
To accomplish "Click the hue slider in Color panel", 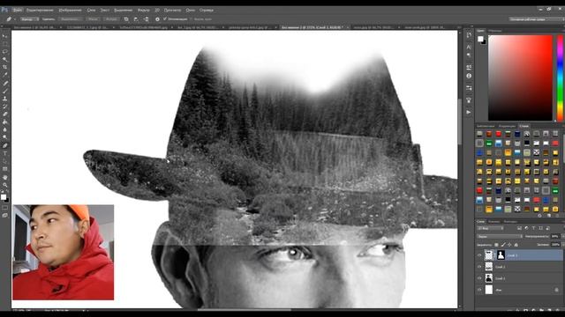I will [561, 78].
